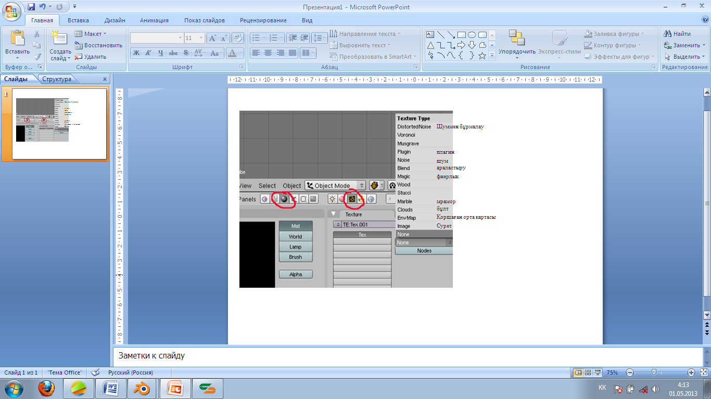
Task: Paste with the Вставить button
Action: [x=17, y=44]
